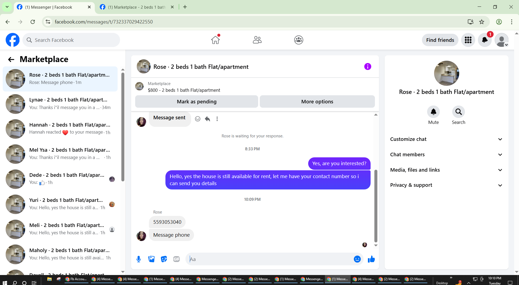
Task: Open the tab search dropdown arrow
Action: coord(7,7)
